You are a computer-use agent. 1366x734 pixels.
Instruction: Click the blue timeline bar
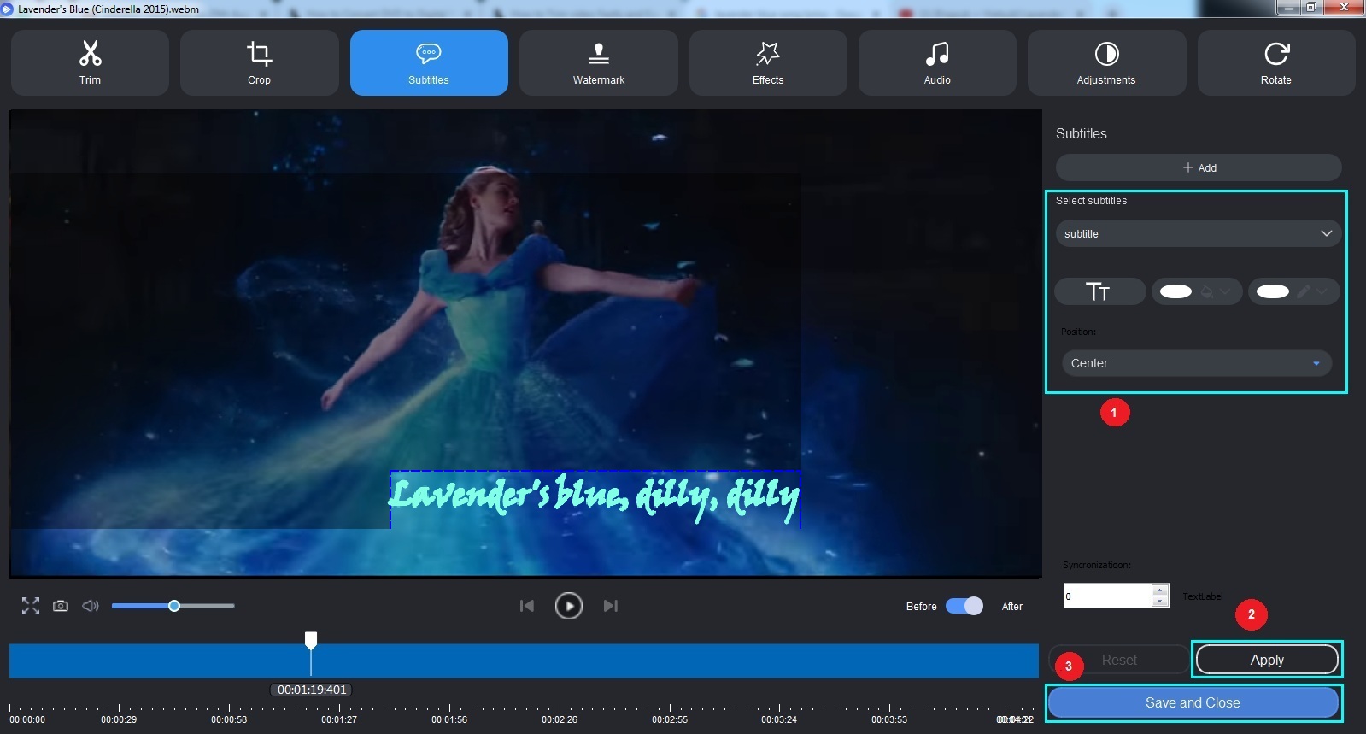(524, 661)
